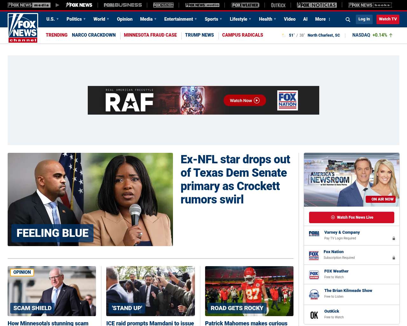The height and width of the screenshot is (326, 407).
Task: Click the NASDAQ green up arrow
Action: [x=391, y=35]
